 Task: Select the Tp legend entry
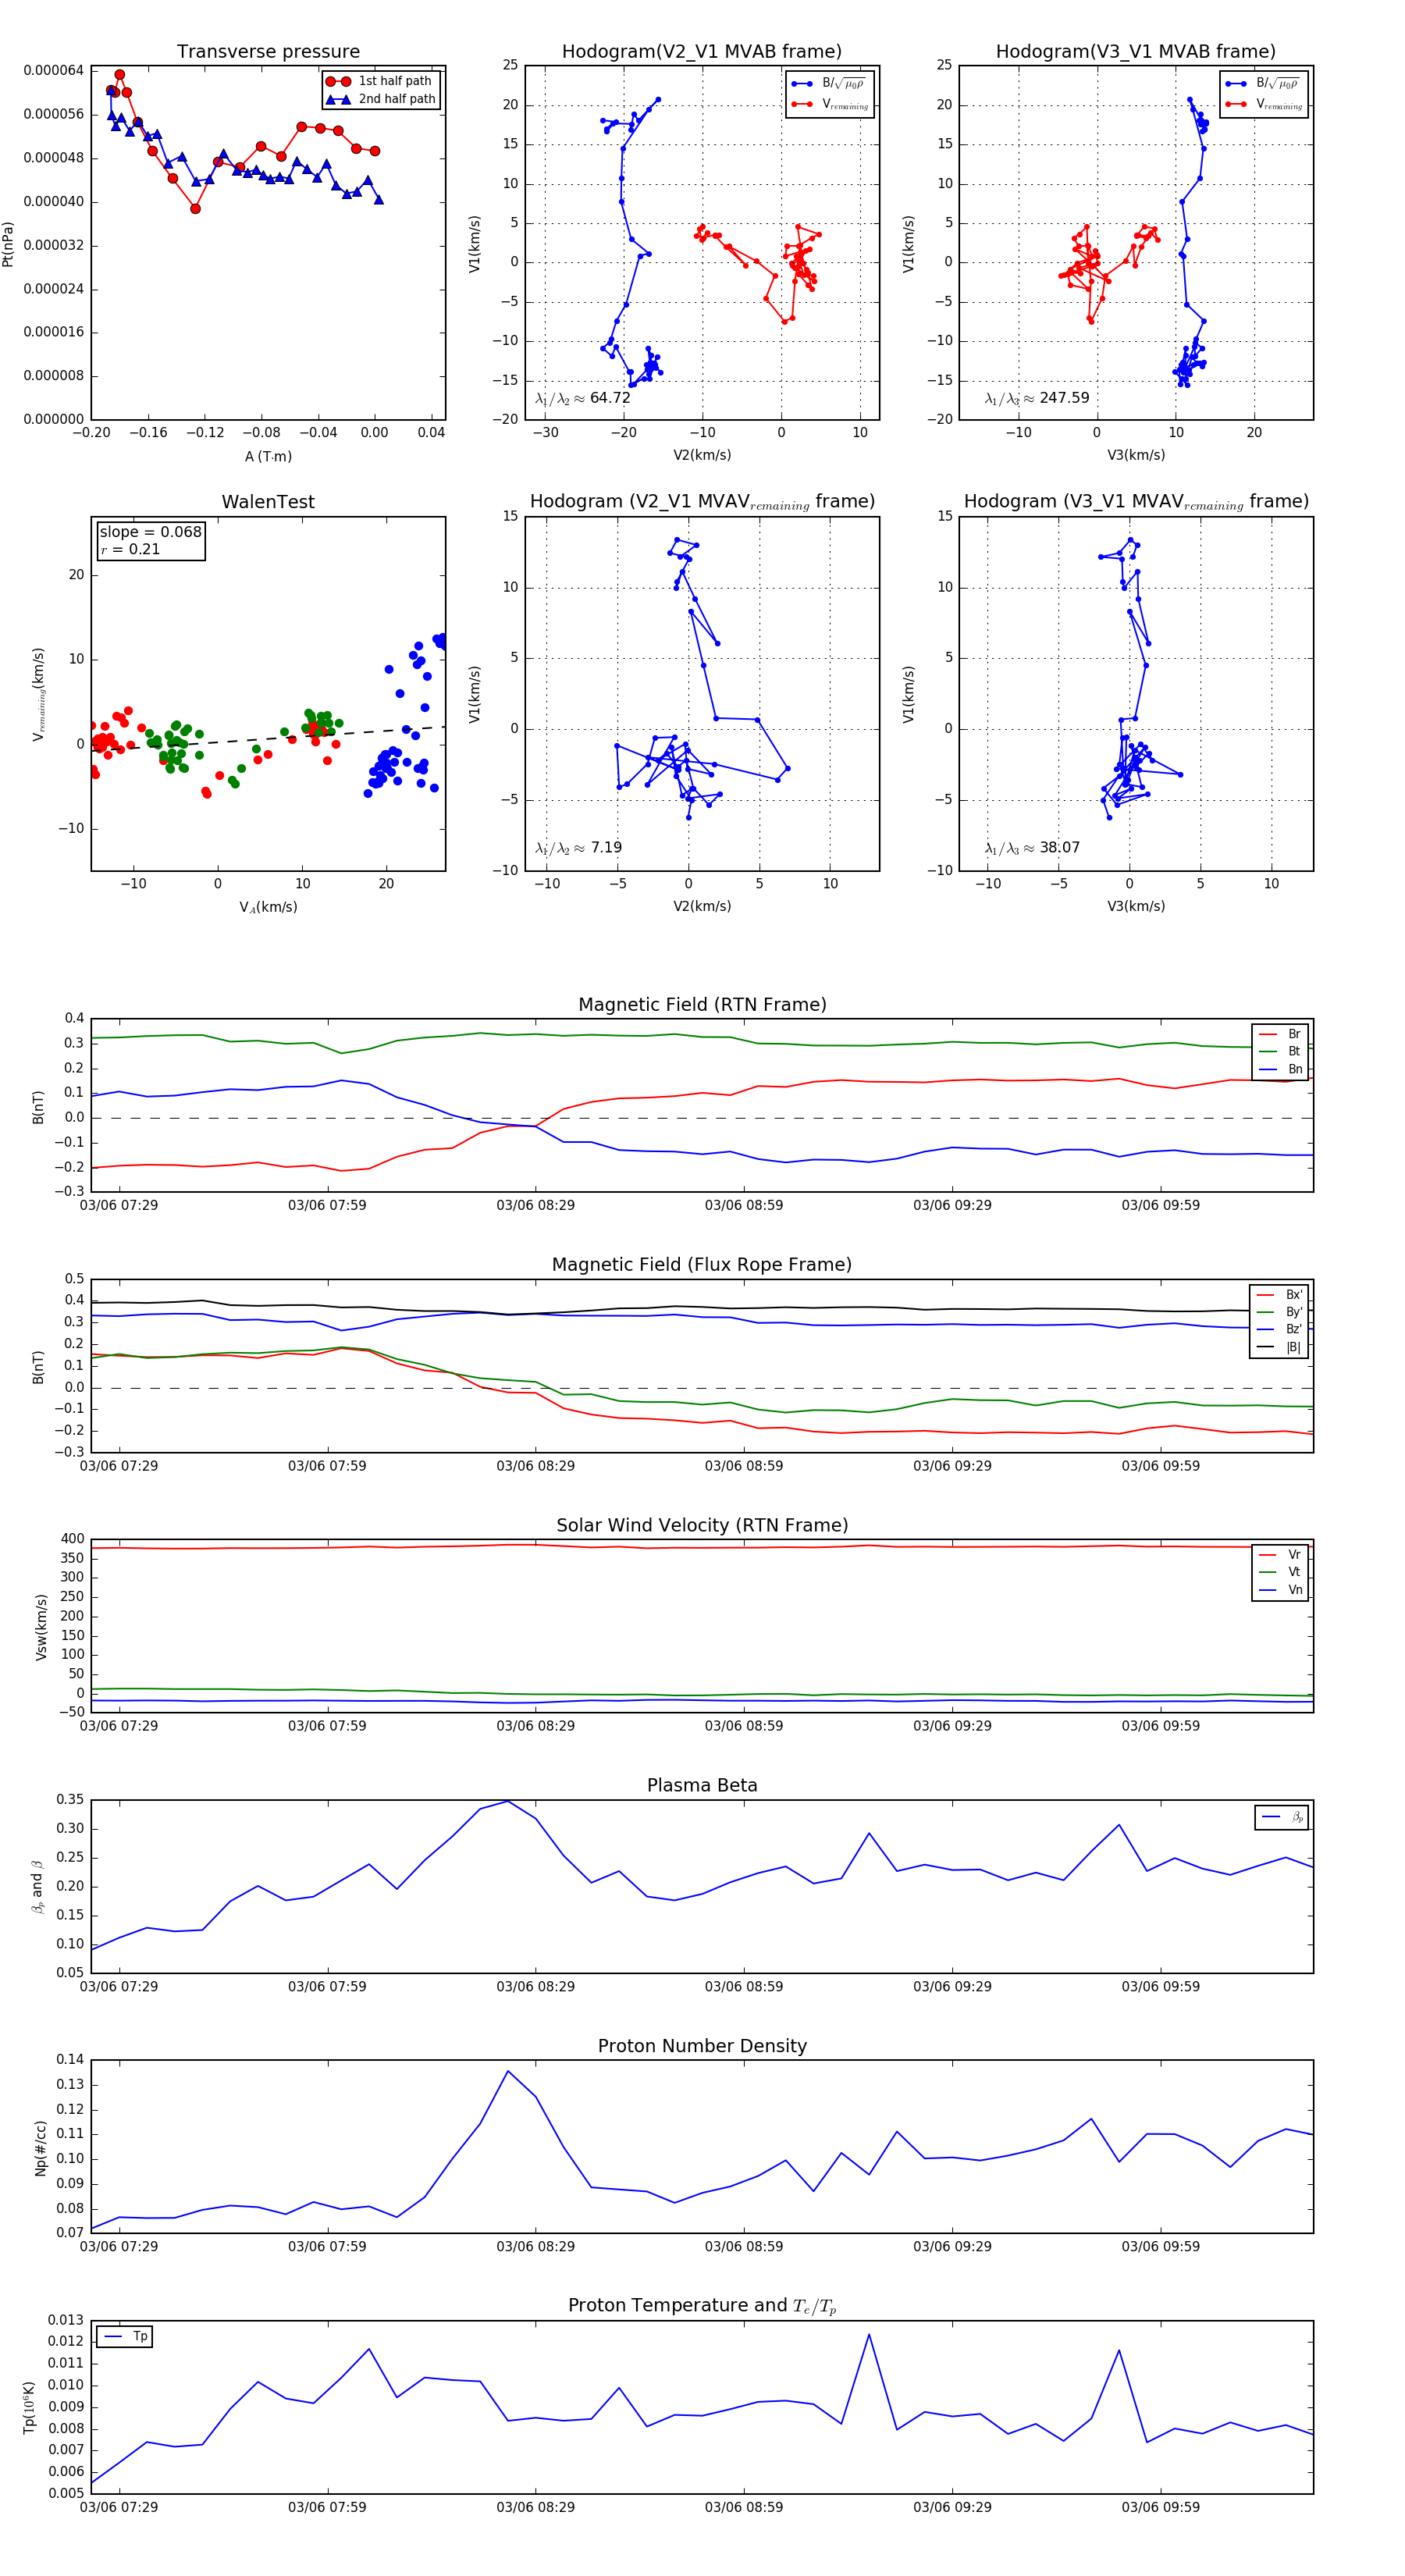click(125, 2336)
